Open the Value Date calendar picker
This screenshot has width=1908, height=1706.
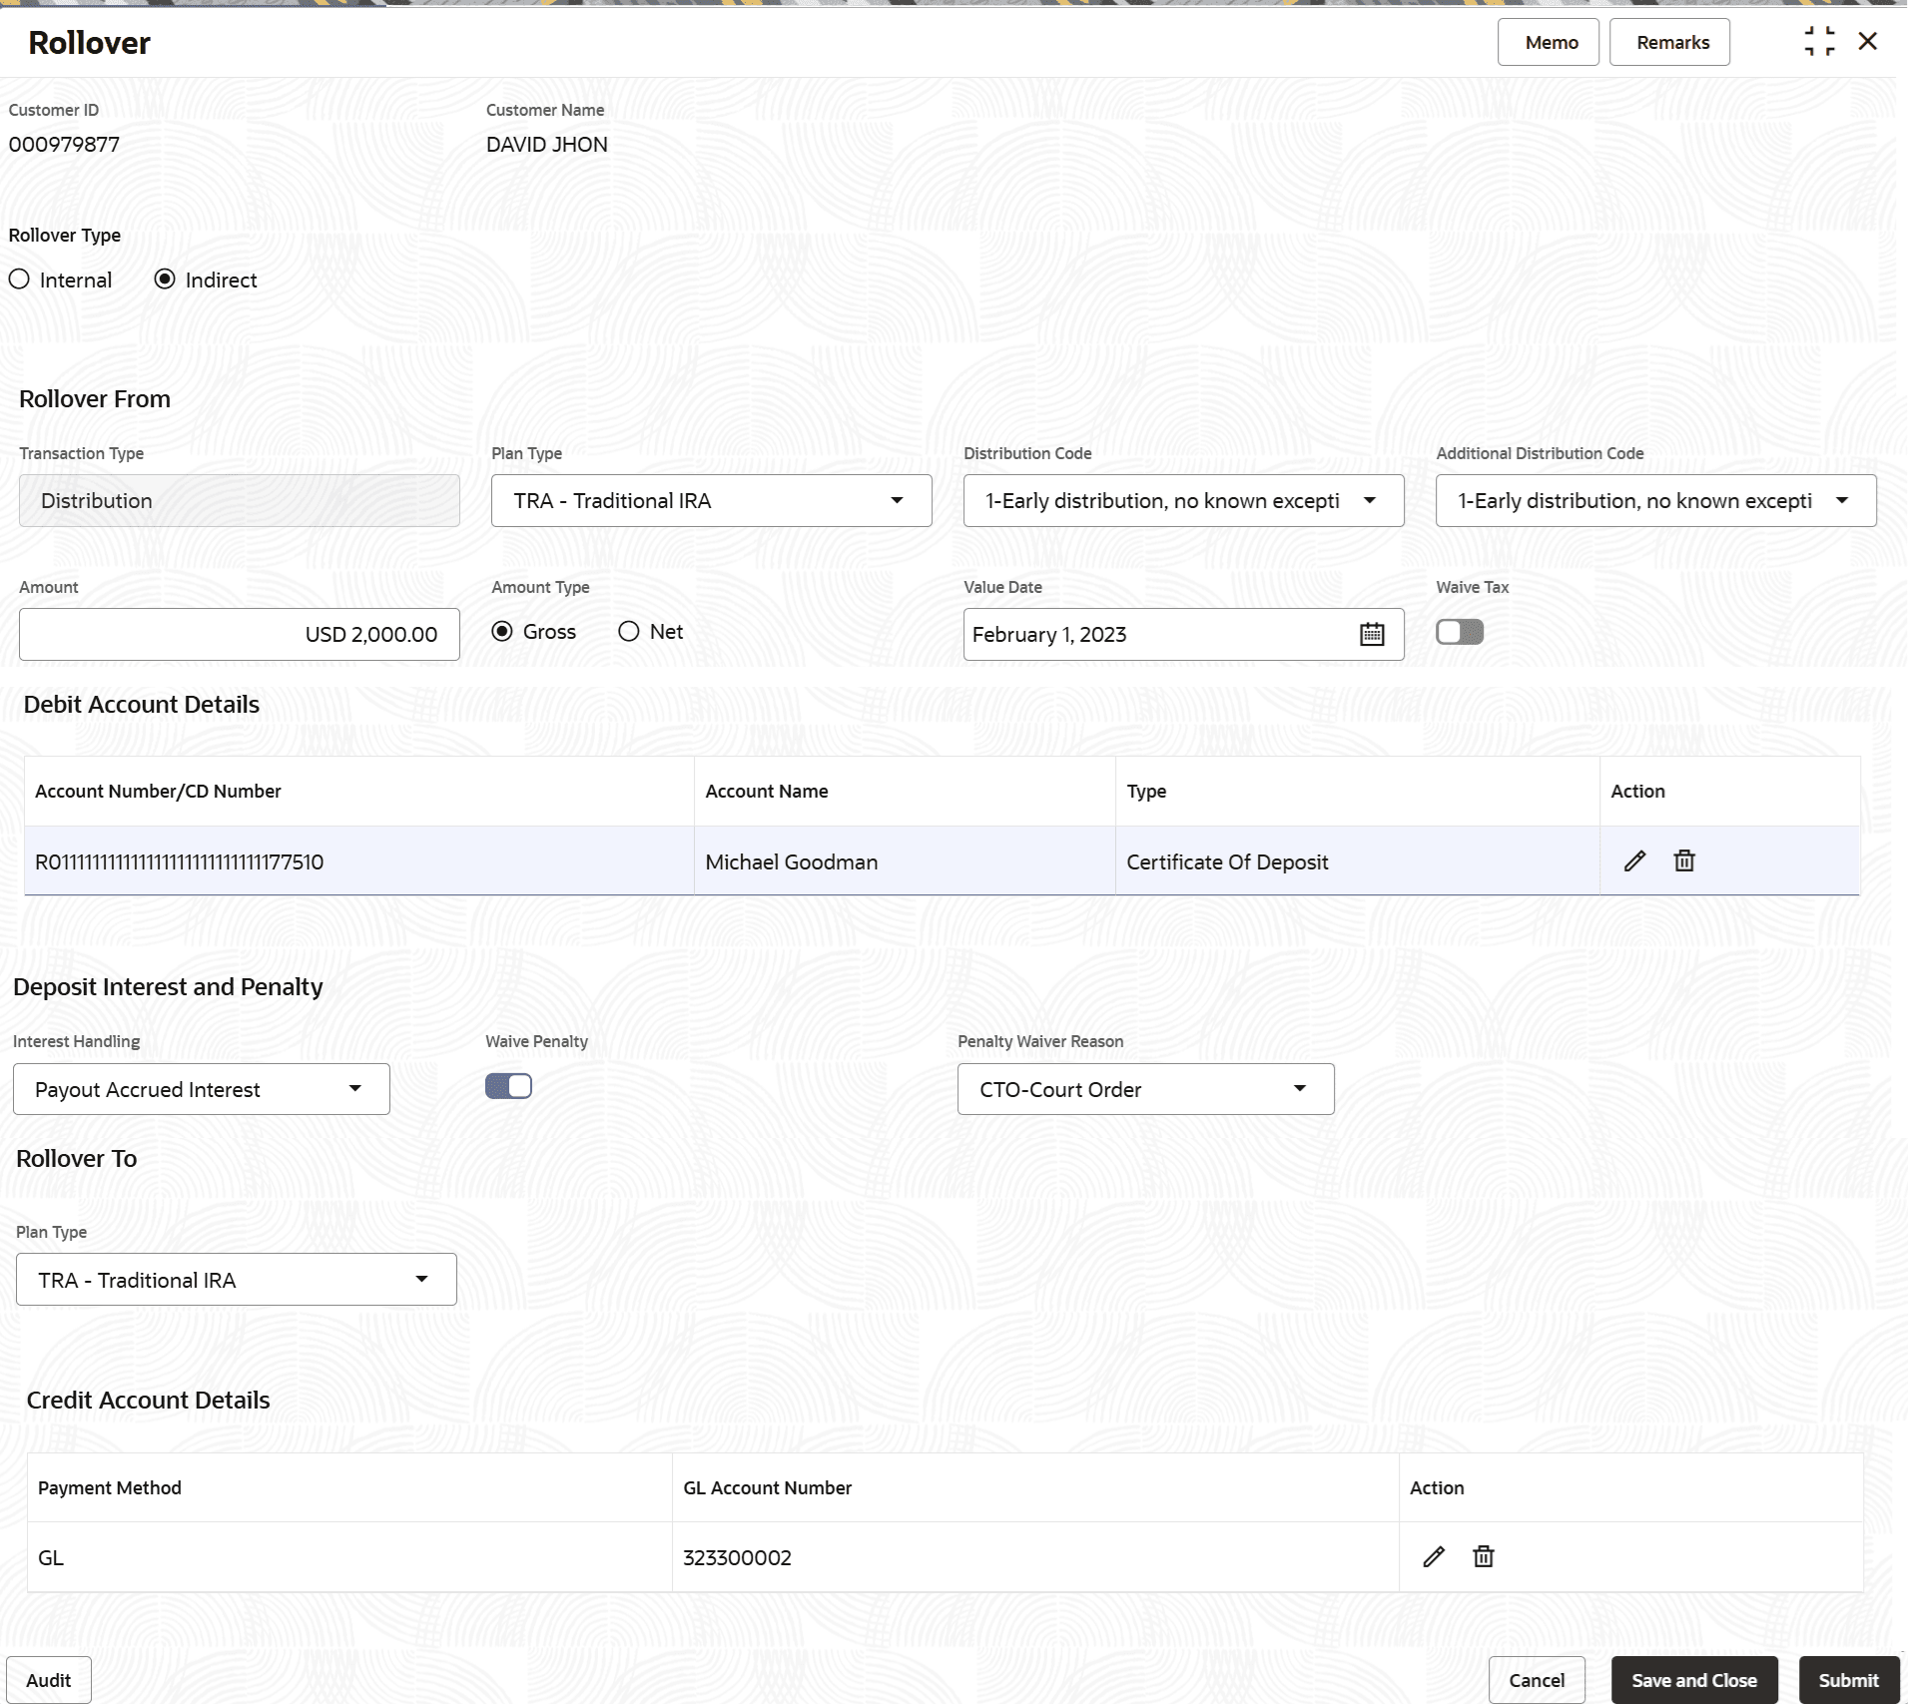pyautogui.click(x=1372, y=634)
